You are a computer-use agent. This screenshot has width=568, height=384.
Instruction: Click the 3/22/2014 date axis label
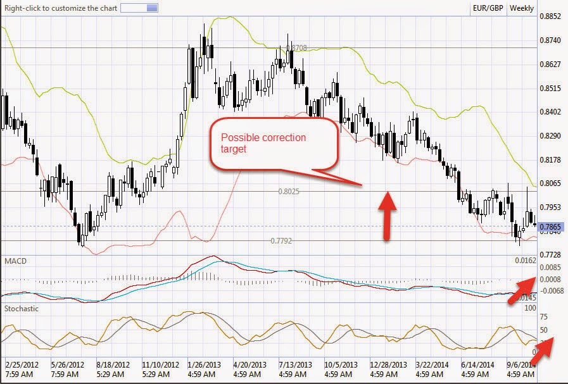point(432,364)
